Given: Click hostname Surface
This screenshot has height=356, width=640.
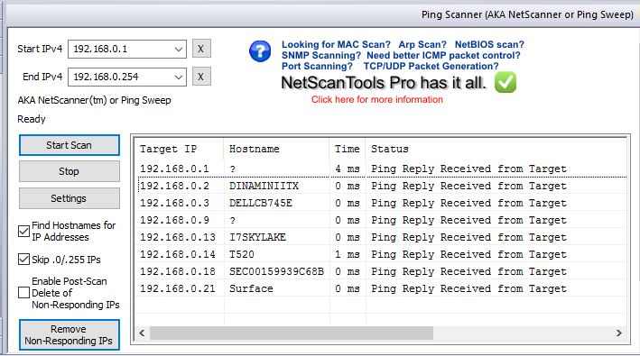Looking at the screenshot, I should coord(251,288).
